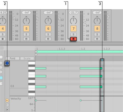Arm track 6 for recording

(x=48, y=39)
